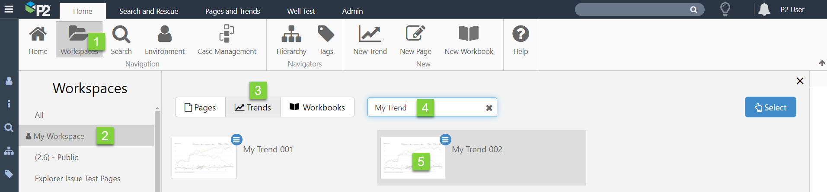
Task: Create a New Trend
Action: [370, 40]
